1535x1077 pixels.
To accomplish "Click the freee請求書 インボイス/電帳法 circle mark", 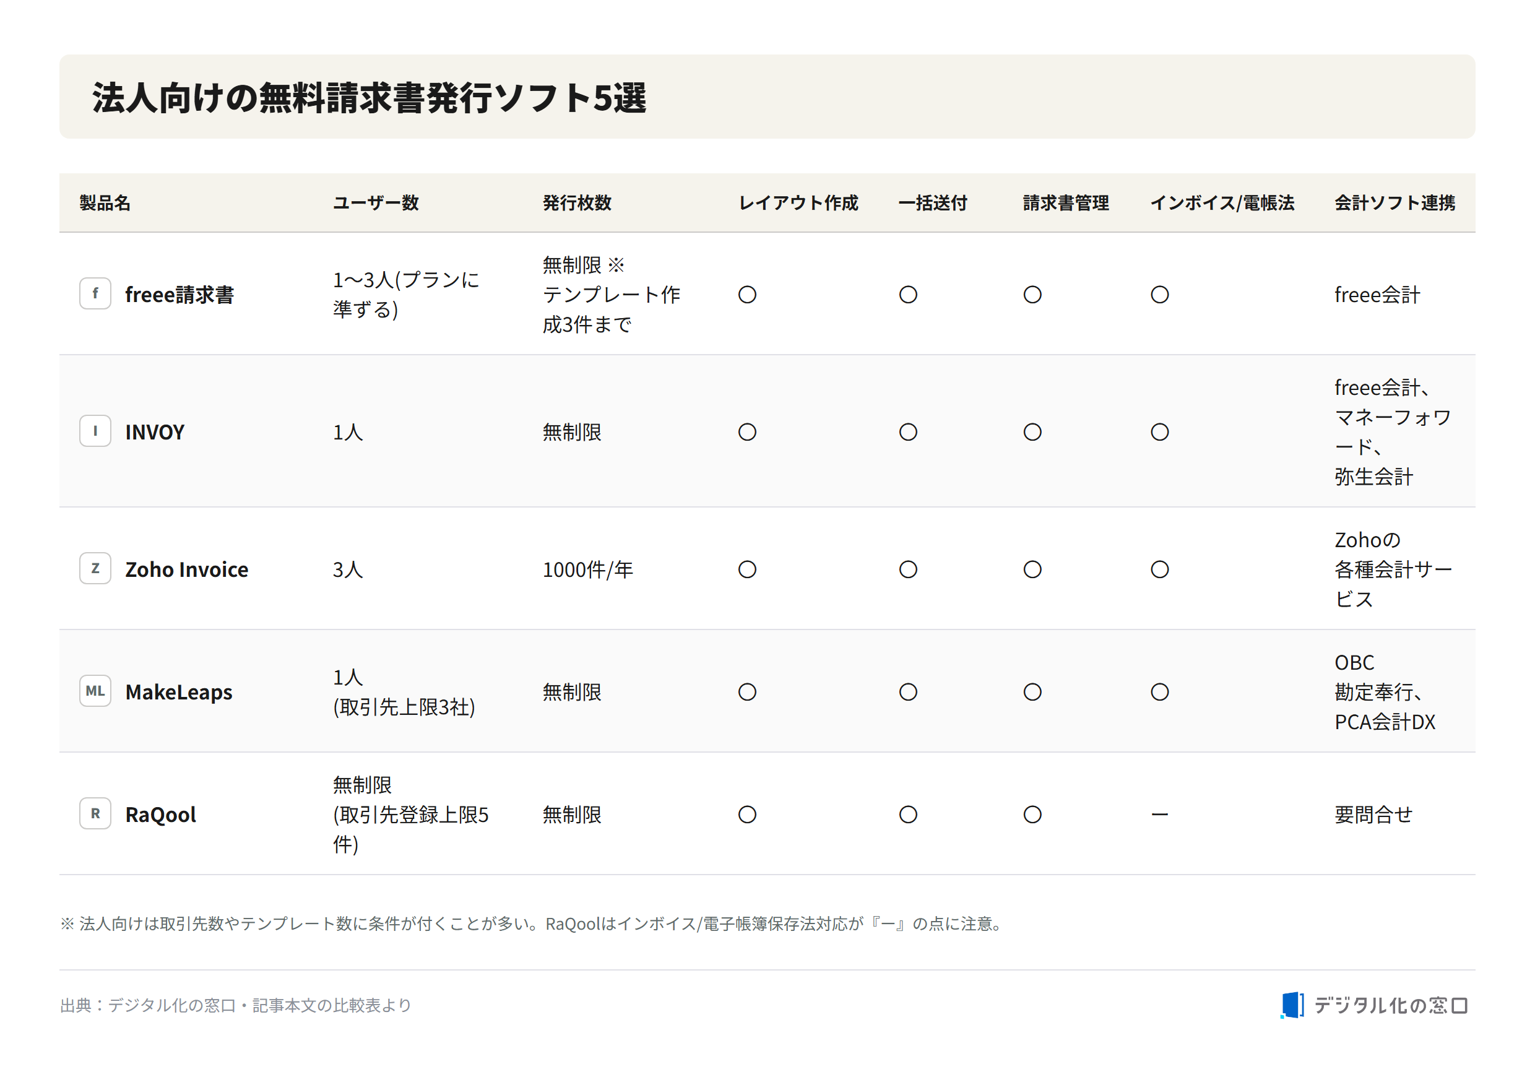I will (1160, 295).
